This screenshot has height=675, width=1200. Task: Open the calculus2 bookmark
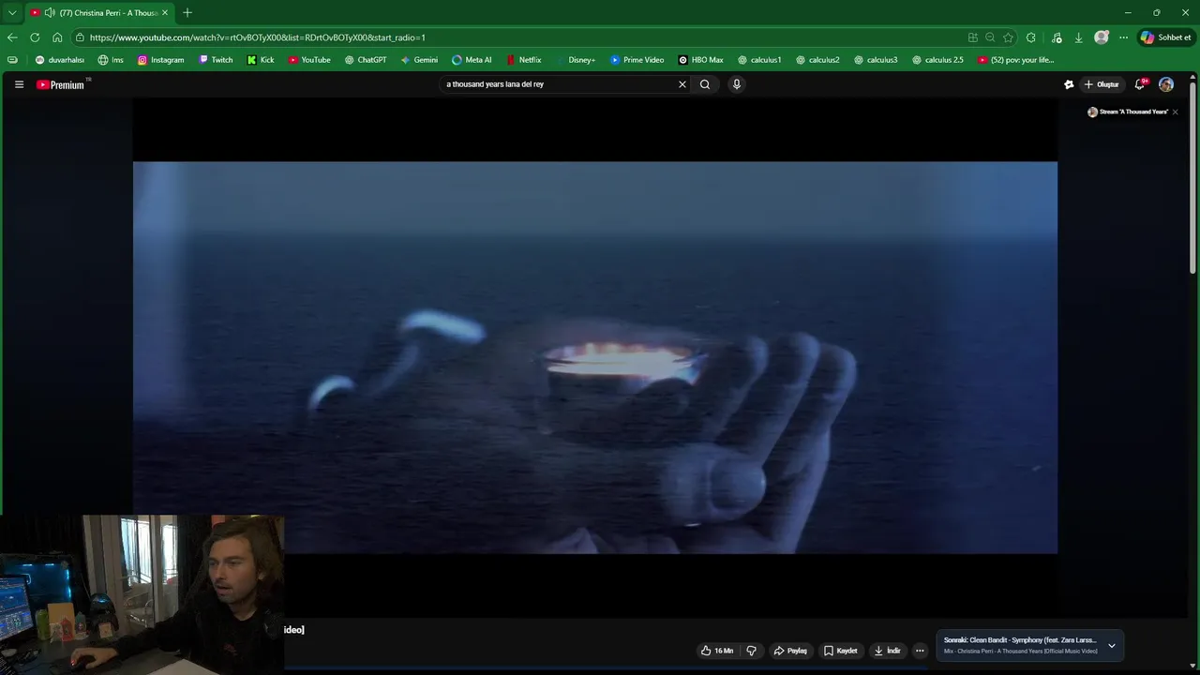click(x=817, y=60)
